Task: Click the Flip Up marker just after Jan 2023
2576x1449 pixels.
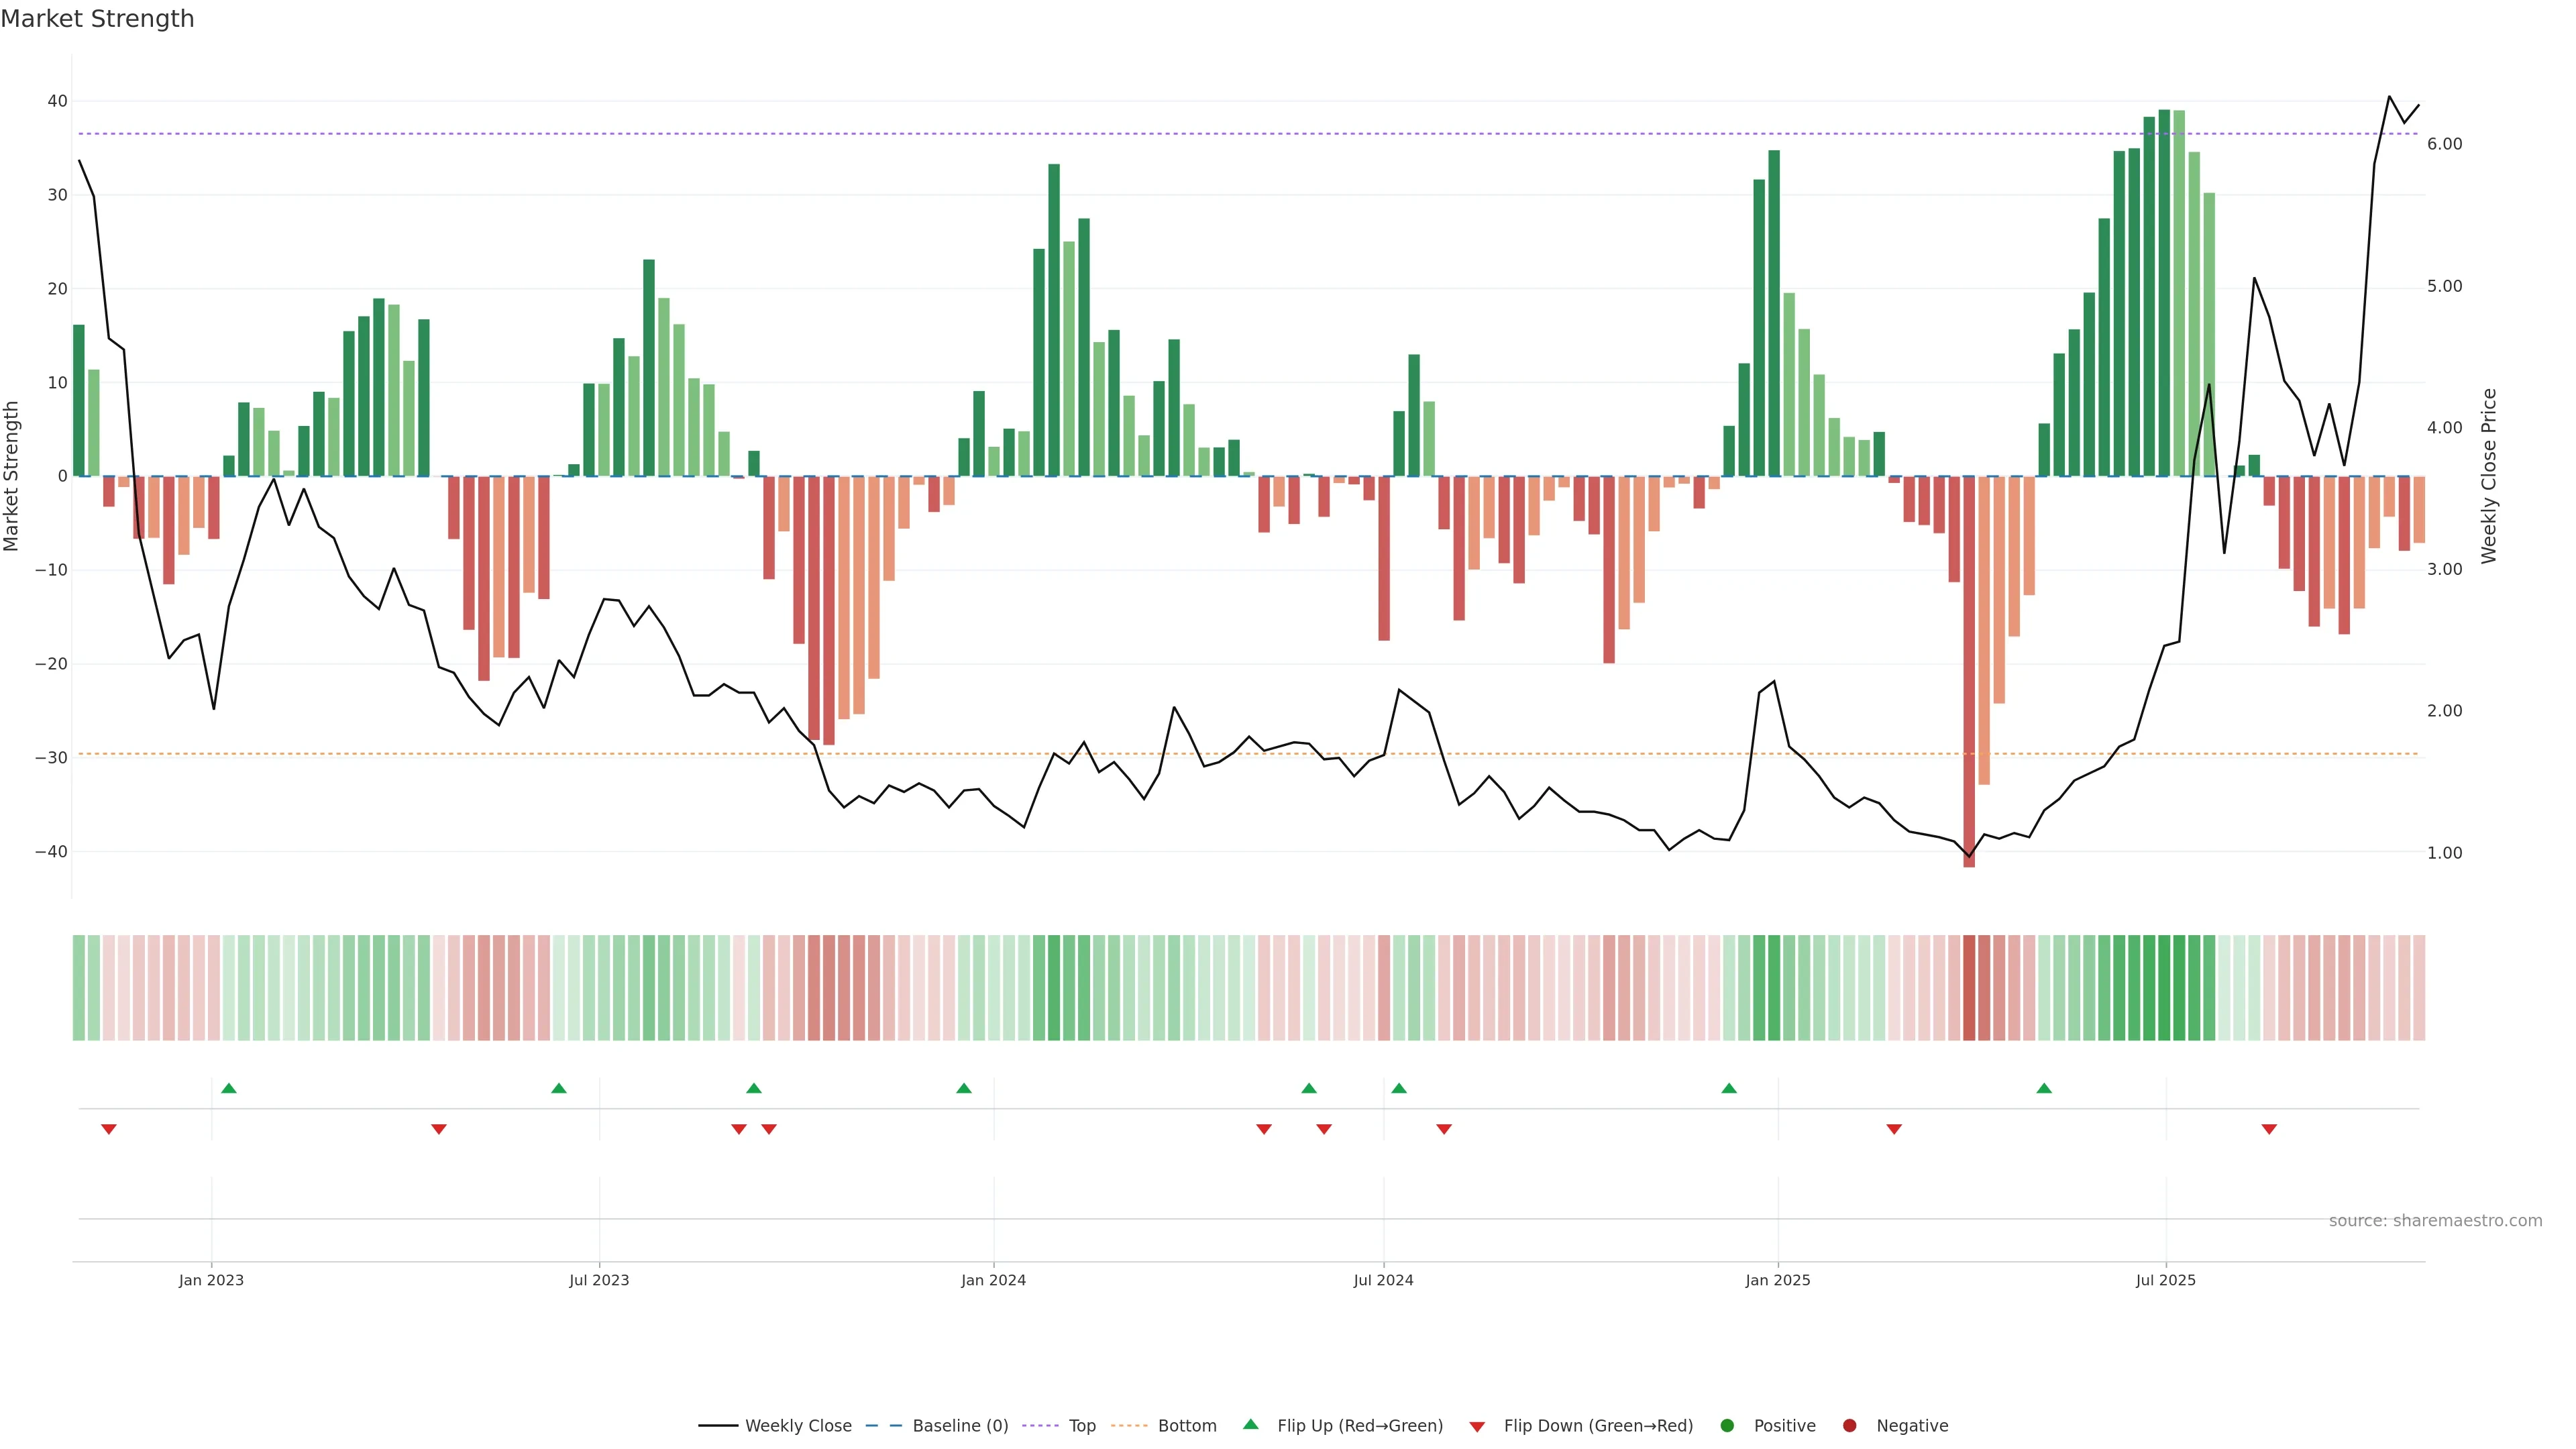Action: coord(229,1088)
